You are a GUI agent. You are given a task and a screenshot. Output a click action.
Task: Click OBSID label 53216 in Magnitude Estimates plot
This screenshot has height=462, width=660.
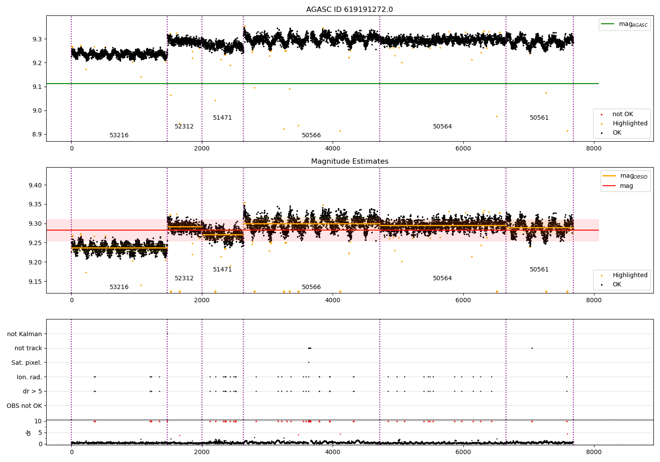pos(119,287)
